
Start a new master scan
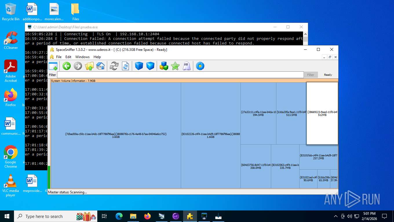114,66
